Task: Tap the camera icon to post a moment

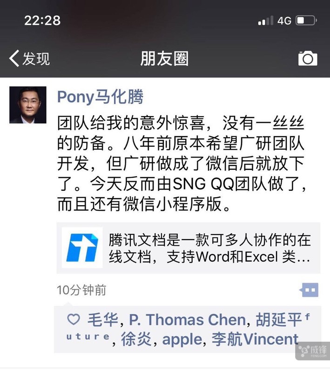Action: pos(308,58)
